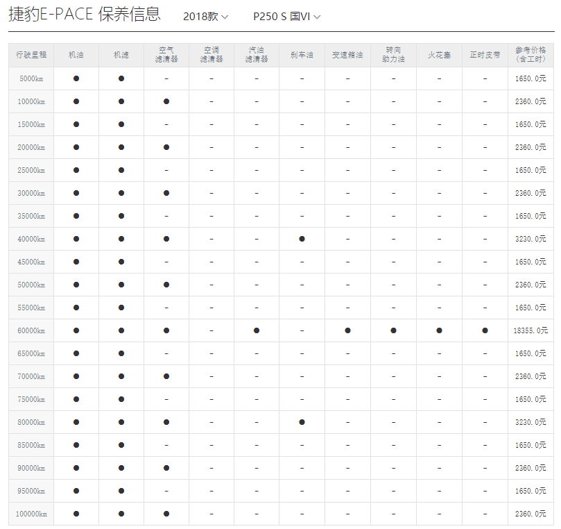561x529 pixels.
Task: Click the 空调滤清器 column header
Action: tap(212, 55)
